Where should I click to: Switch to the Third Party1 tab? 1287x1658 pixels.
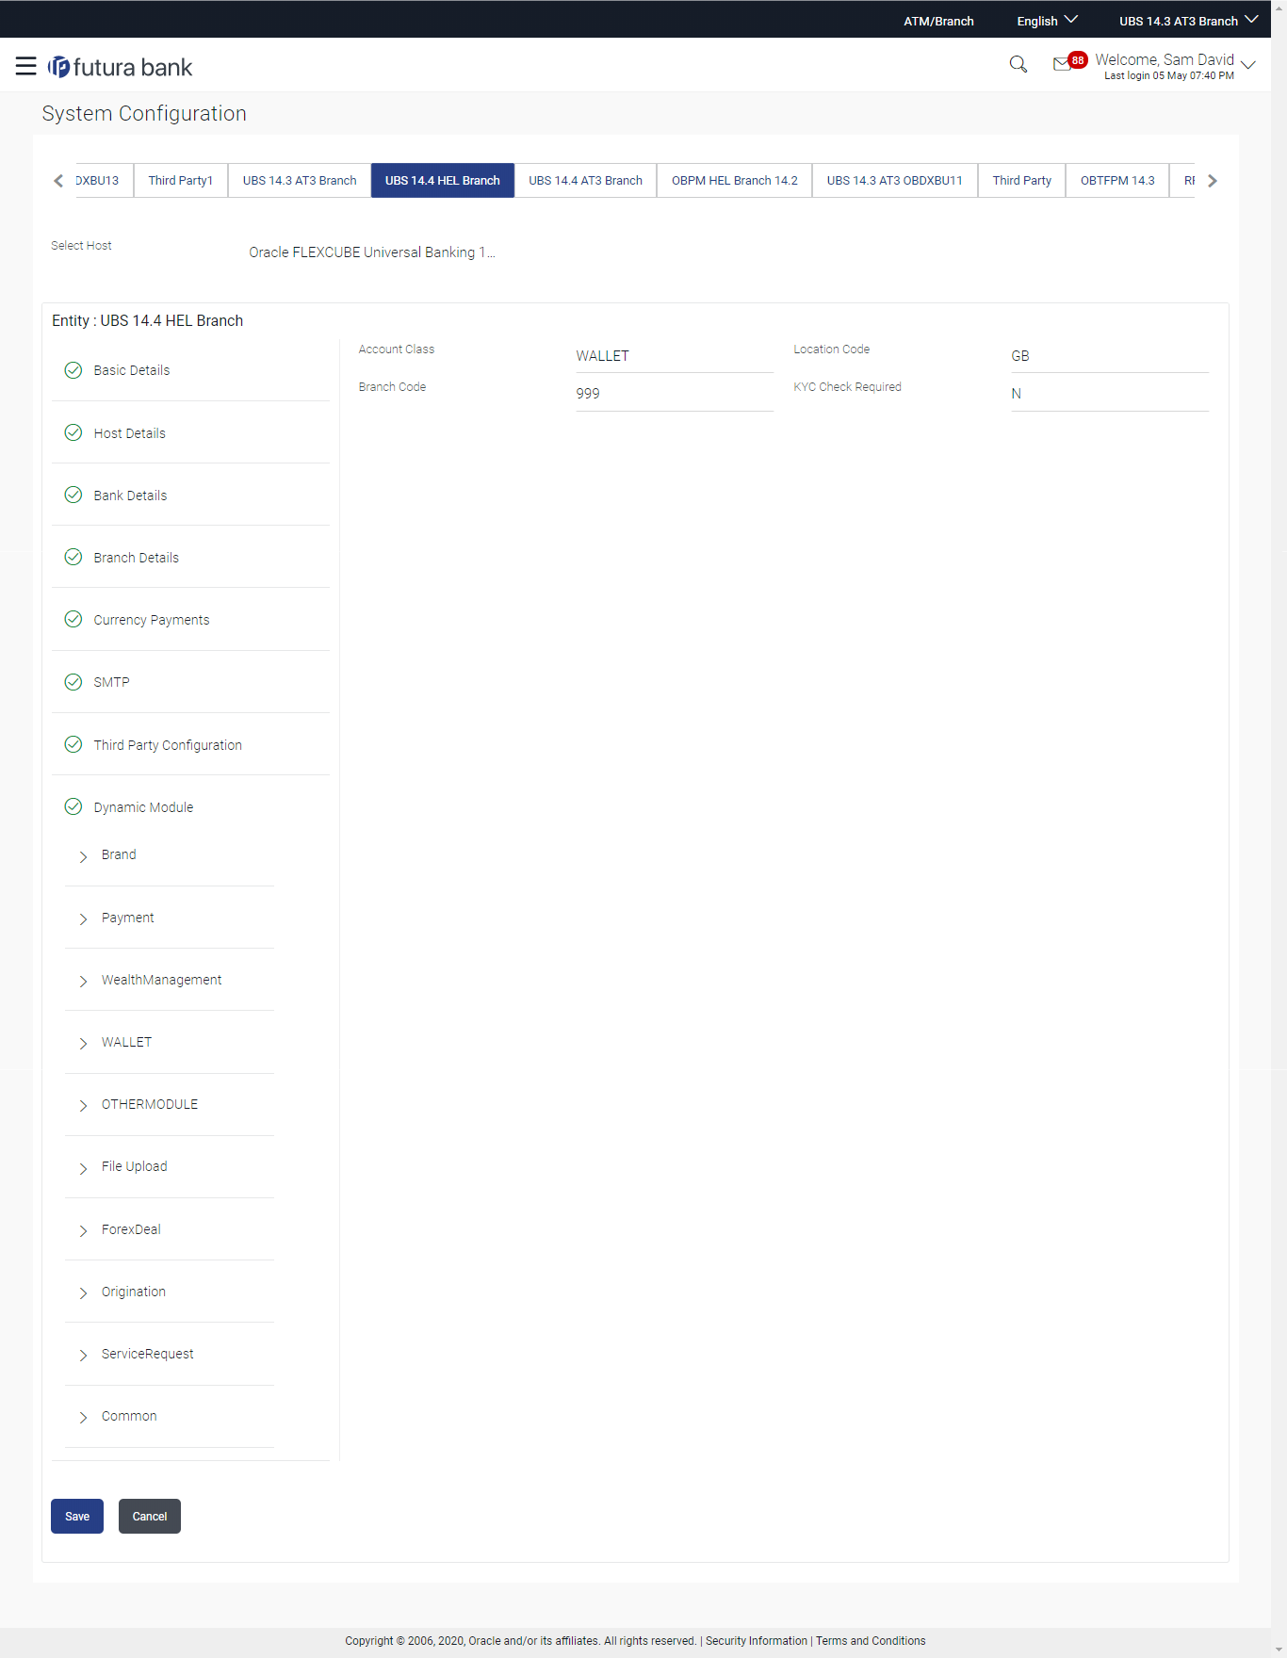[180, 180]
